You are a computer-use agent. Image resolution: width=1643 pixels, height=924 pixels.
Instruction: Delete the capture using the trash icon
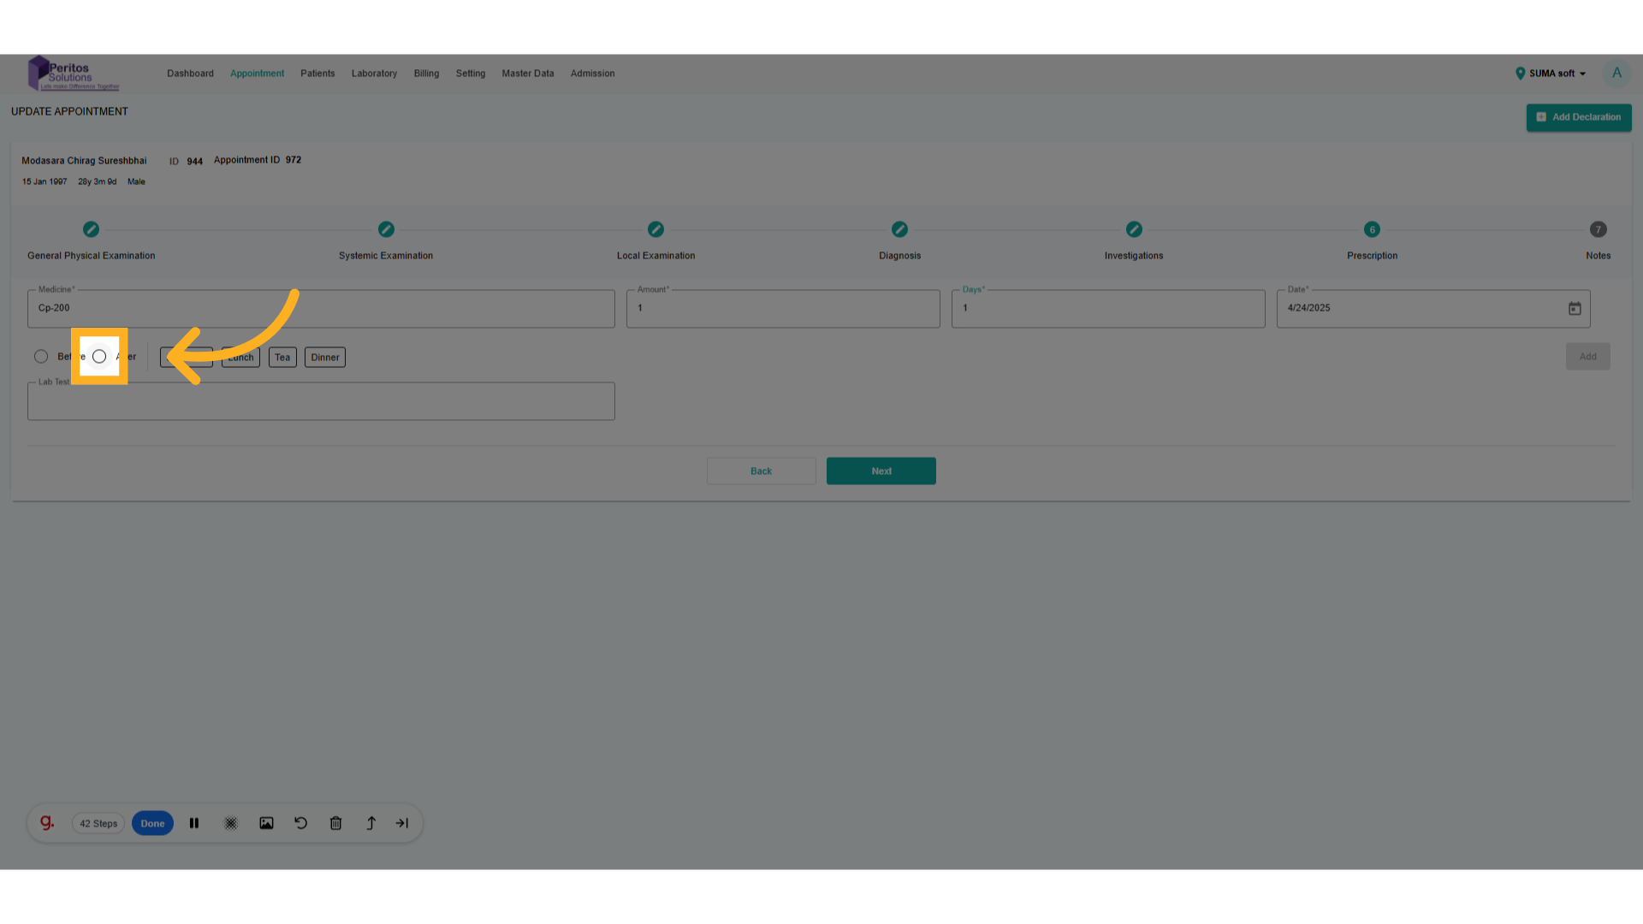coord(335,823)
